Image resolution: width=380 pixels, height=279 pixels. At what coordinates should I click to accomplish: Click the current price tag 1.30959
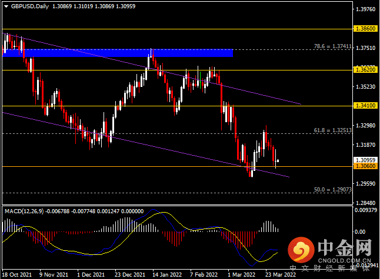click(366, 160)
